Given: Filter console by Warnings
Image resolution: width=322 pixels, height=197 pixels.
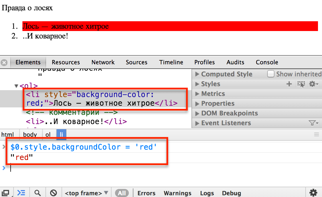Looking at the screenshot, I should [177, 193].
